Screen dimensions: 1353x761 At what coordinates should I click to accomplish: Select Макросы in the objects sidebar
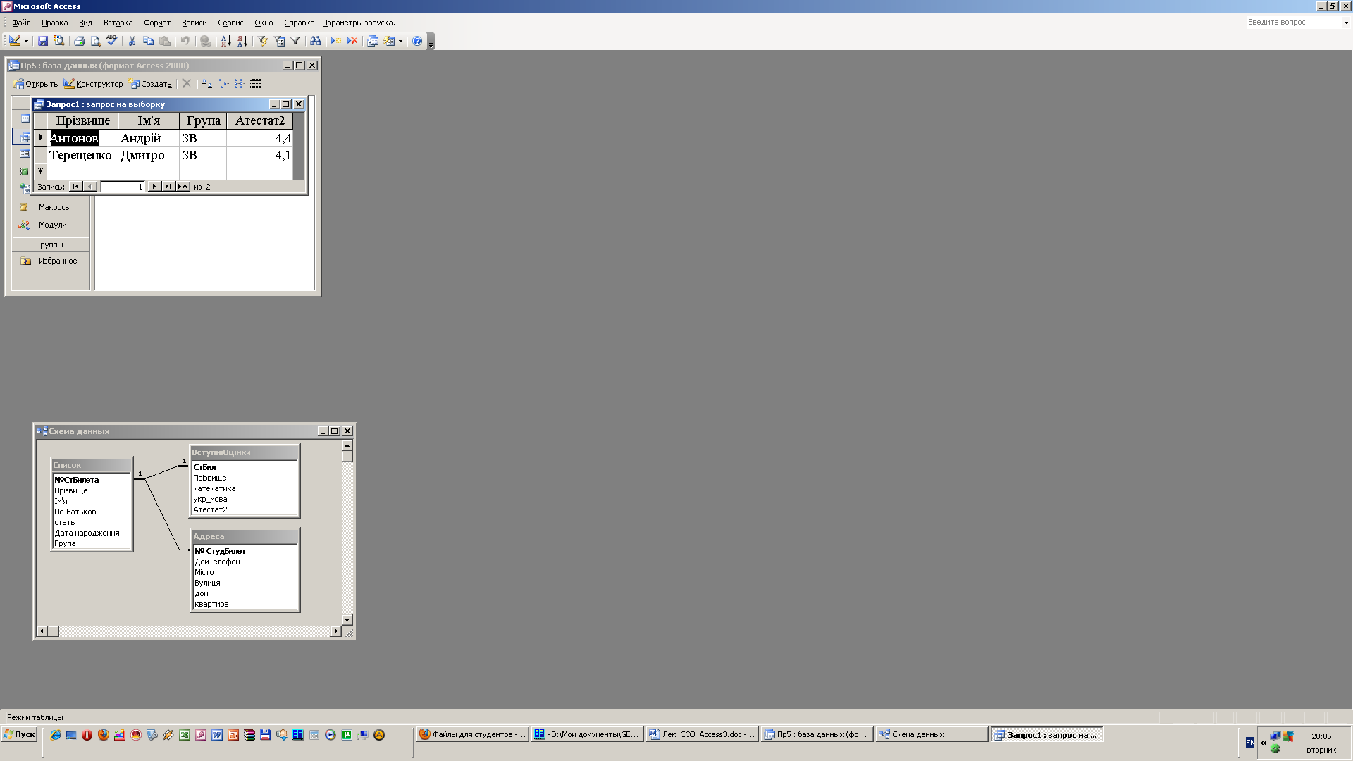point(49,207)
